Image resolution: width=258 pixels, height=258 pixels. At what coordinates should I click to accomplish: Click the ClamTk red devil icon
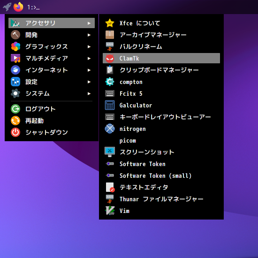point(110,58)
